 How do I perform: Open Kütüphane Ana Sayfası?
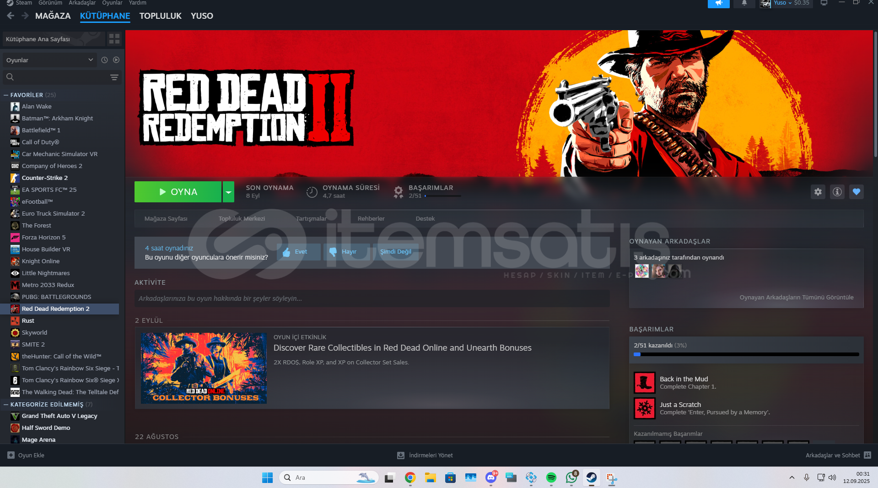coord(54,39)
